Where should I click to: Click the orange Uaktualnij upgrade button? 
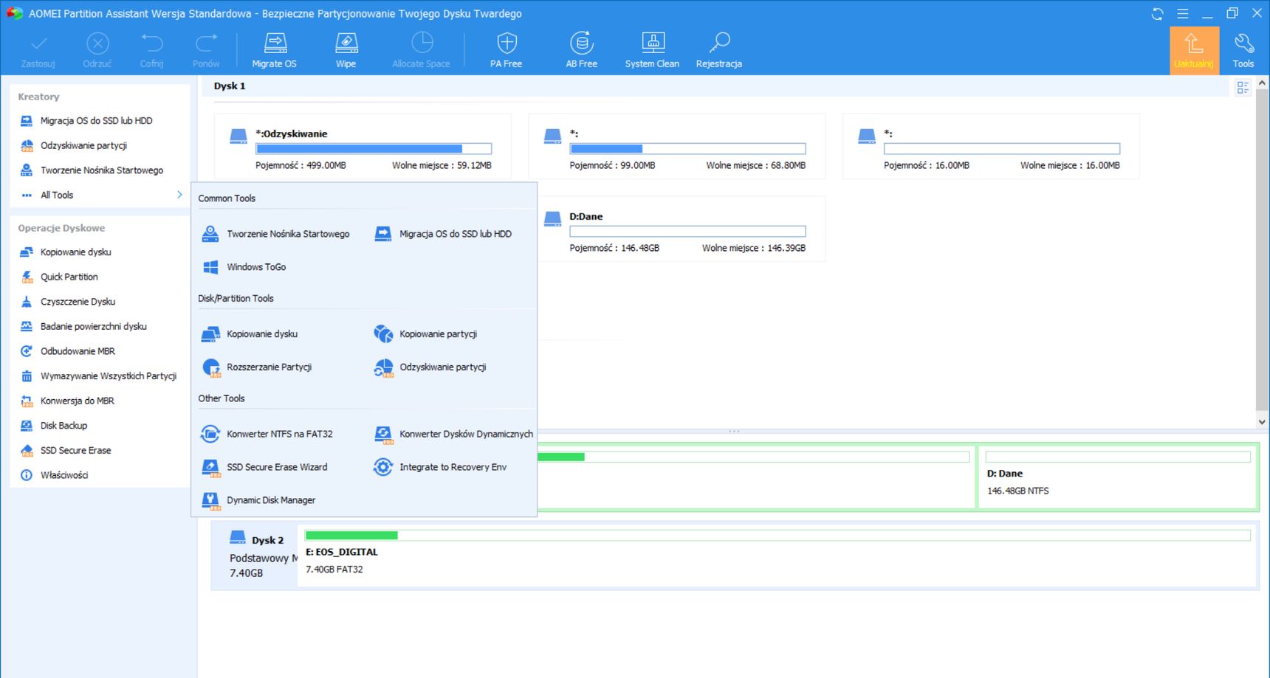pyautogui.click(x=1194, y=50)
